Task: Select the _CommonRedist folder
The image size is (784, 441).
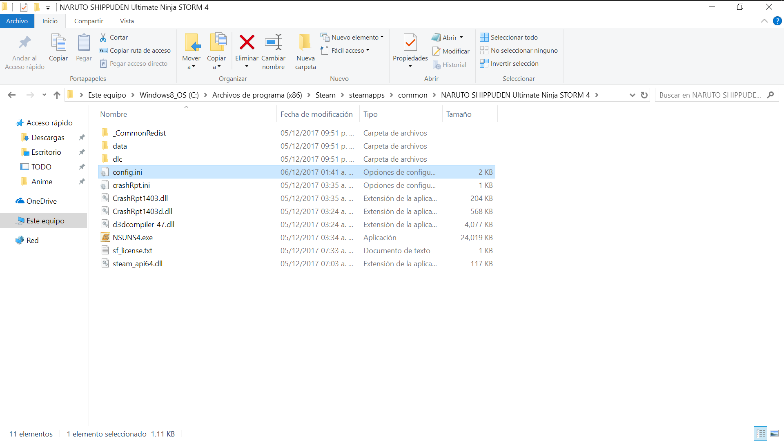Action: 296,133
